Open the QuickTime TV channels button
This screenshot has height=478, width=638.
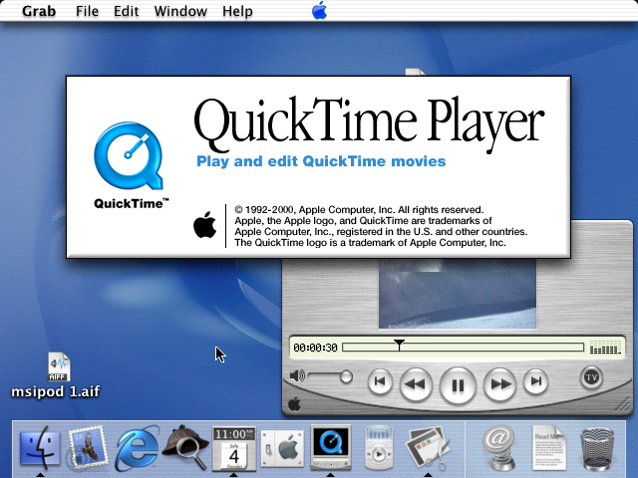(x=591, y=377)
